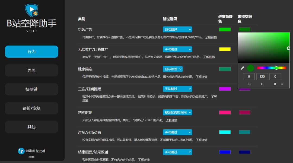
Task: Click 无偿推广 yellow progress bar color swatch
Action: [225, 49]
